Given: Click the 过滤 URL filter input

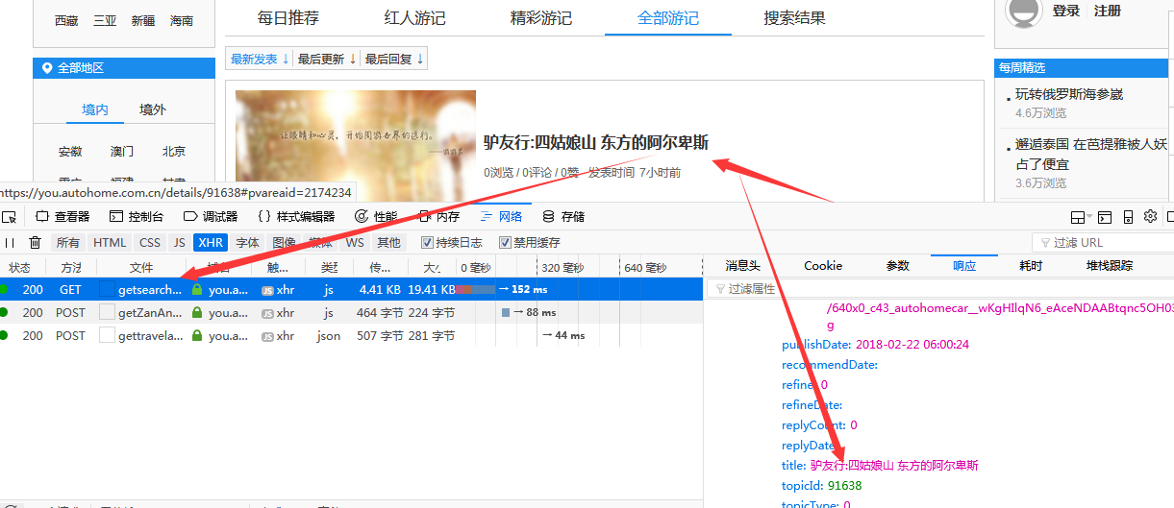Looking at the screenshot, I should (x=1103, y=243).
